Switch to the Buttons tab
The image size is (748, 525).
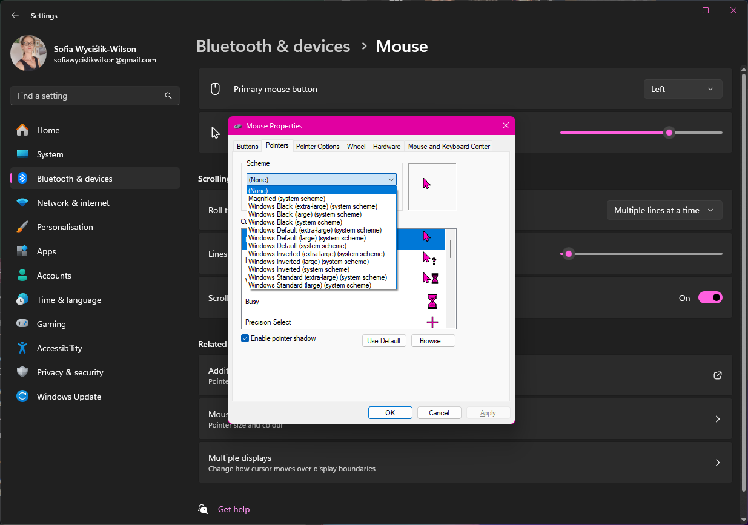click(x=248, y=147)
